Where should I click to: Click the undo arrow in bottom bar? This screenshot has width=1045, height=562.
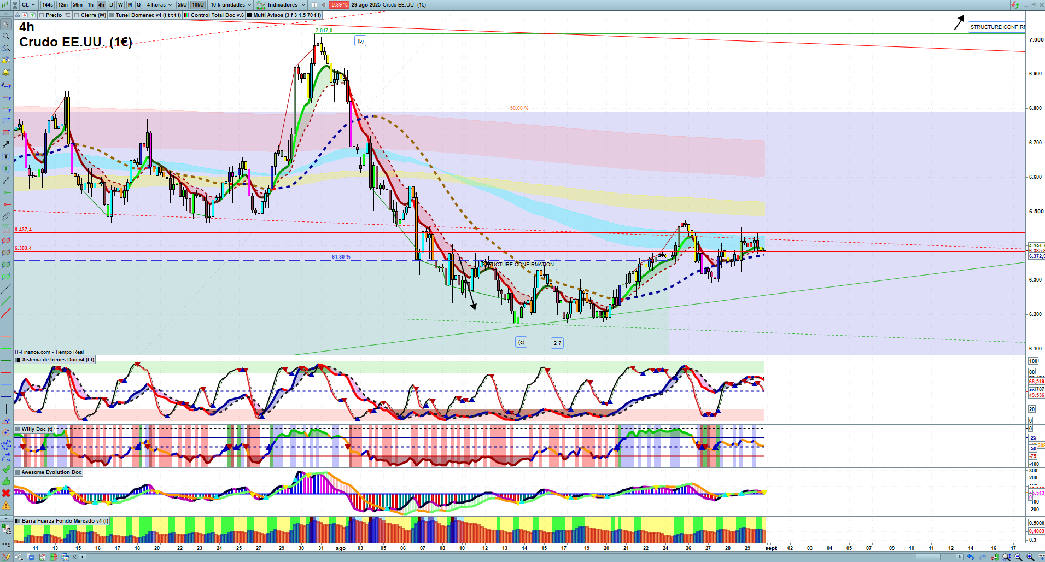(x=970, y=557)
